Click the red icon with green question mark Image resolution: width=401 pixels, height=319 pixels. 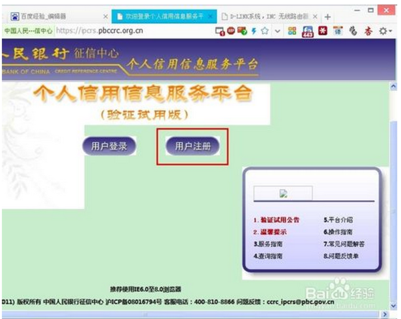click(242, 31)
